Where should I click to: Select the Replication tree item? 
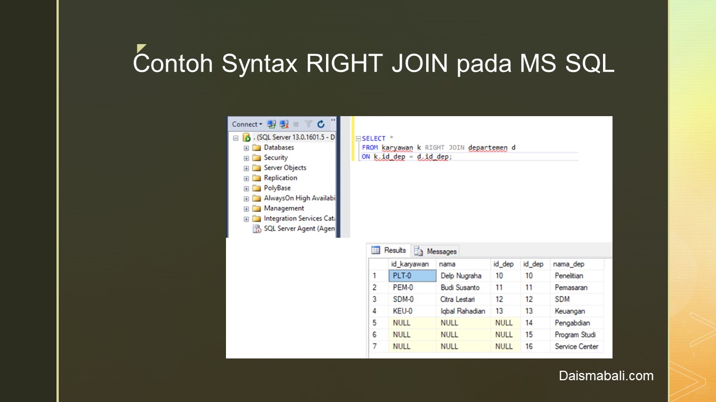tap(280, 178)
